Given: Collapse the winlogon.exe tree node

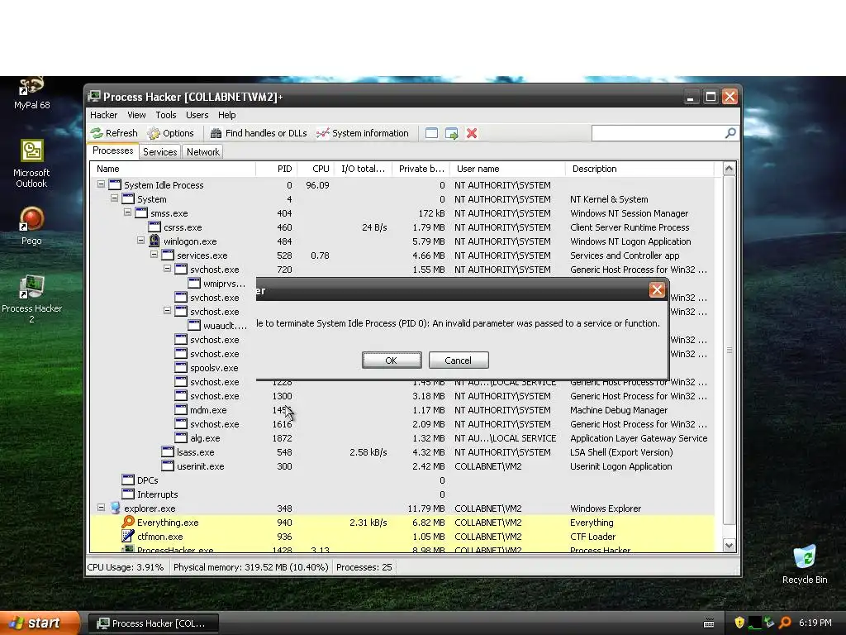Looking at the screenshot, I should click(140, 241).
